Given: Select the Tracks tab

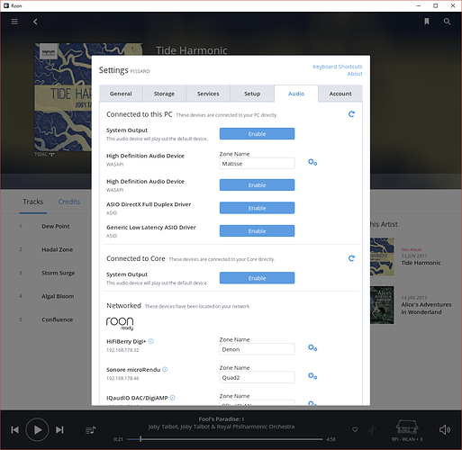Looking at the screenshot, I should coord(33,202).
